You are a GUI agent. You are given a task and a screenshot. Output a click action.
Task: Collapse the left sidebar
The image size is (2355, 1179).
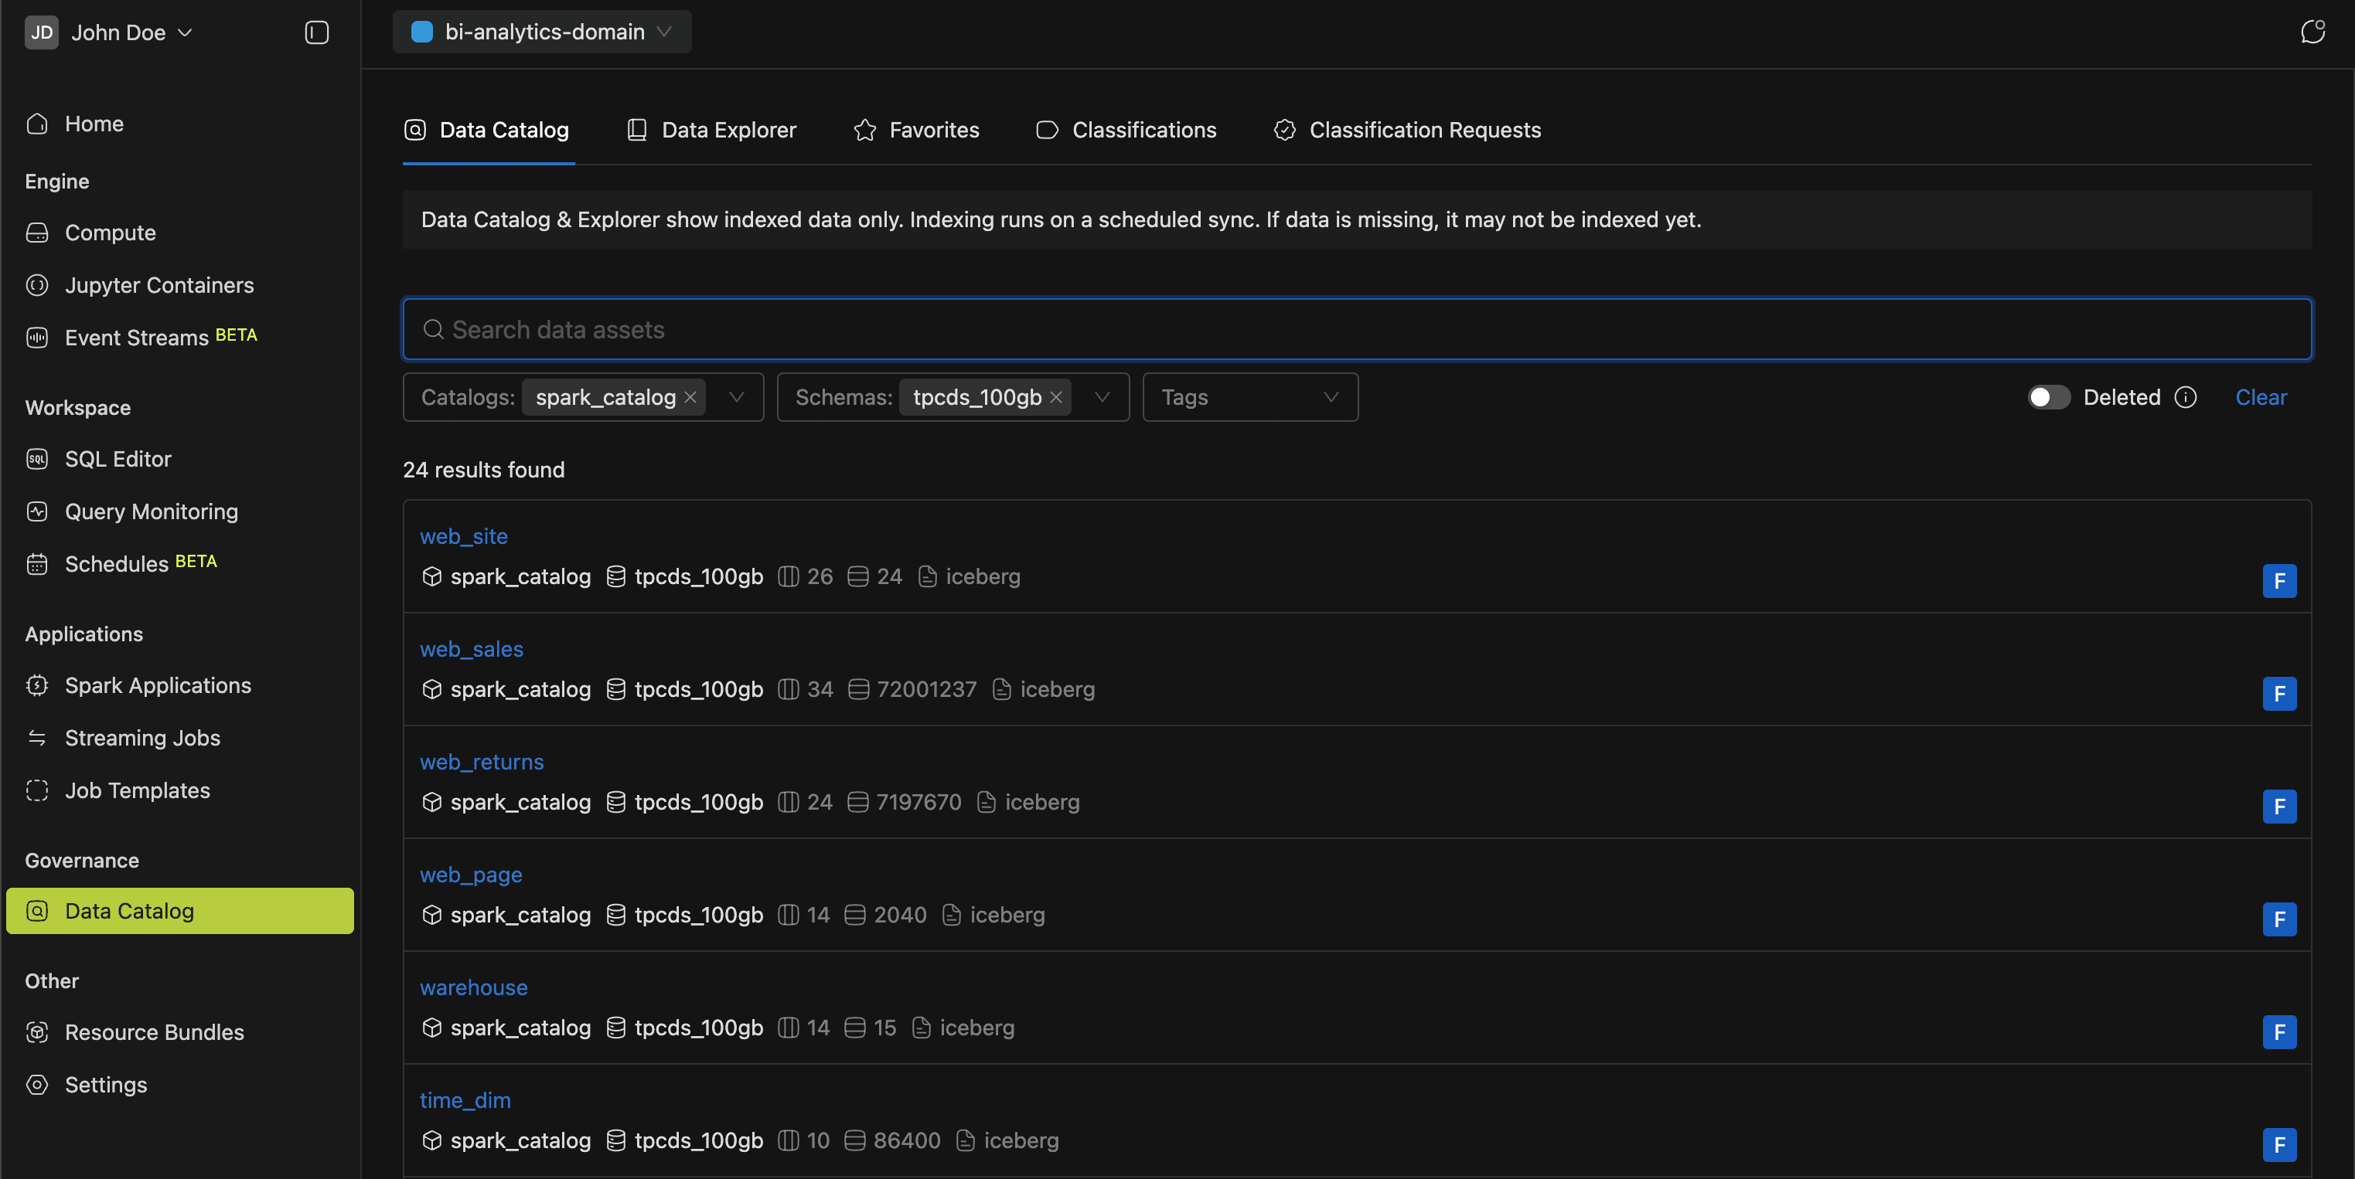pos(315,32)
